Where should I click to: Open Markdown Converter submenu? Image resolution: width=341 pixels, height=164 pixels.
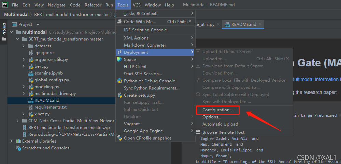tap(155, 45)
